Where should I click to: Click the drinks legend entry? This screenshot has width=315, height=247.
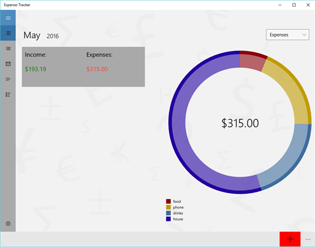click(x=175, y=213)
